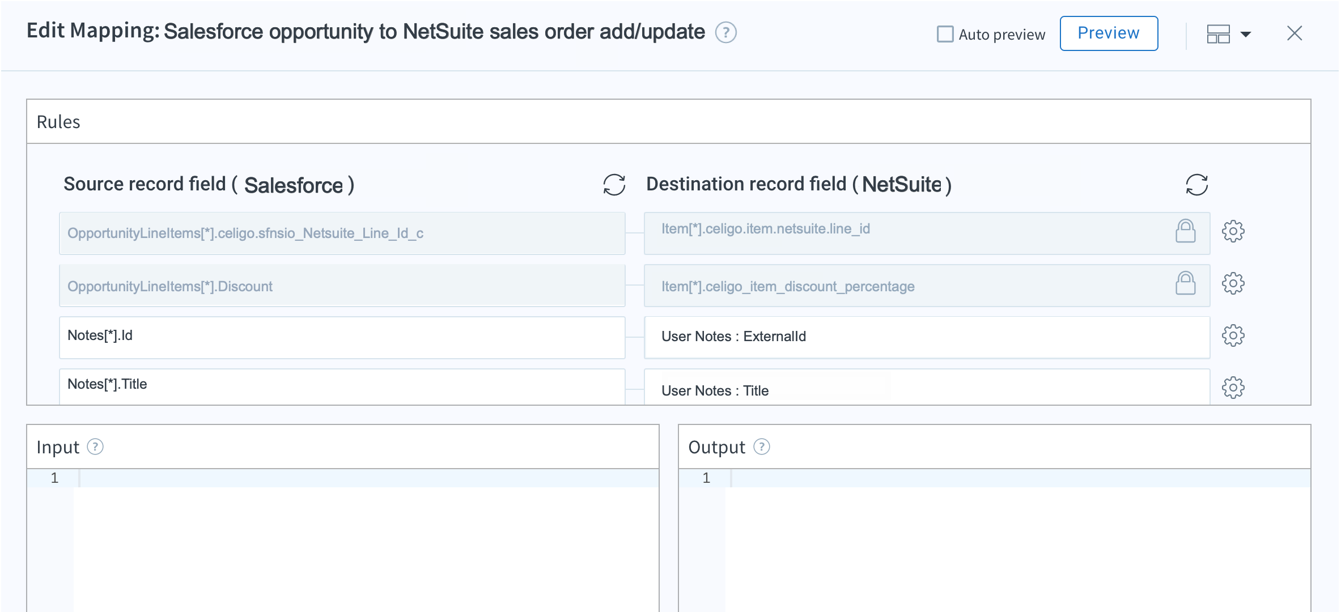Image resolution: width=1341 pixels, height=612 pixels.
Task: Select the OpportunityLineItems Discount source field
Action: click(x=342, y=286)
